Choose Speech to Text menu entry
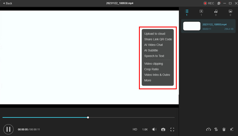Screen dimensions: 238x136 [154, 56]
